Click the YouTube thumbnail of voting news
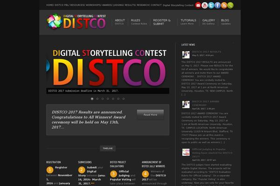Viewport: 280px width, 186px height. (186, 152)
